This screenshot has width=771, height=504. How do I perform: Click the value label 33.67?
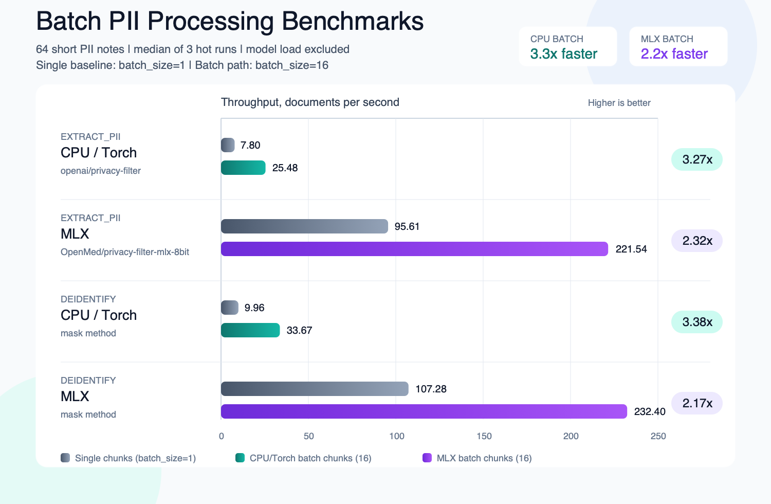pos(299,330)
